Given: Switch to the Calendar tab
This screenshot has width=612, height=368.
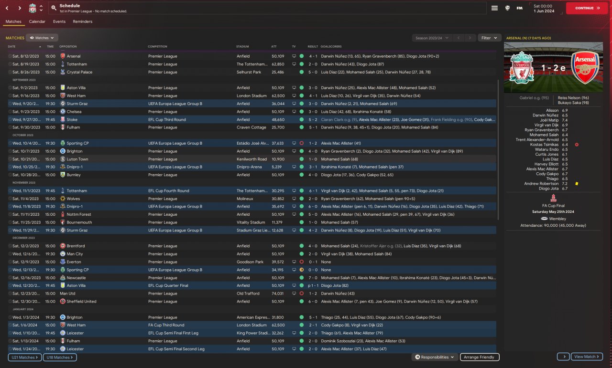Looking at the screenshot, I should [37, 21].
